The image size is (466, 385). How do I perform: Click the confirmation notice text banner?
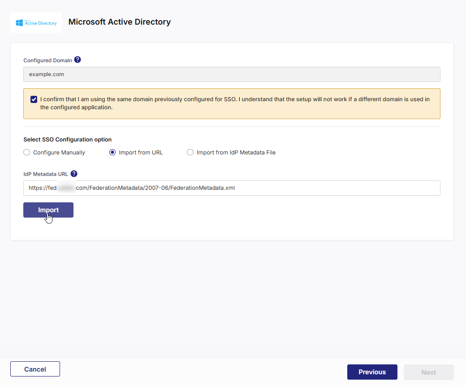232,103
